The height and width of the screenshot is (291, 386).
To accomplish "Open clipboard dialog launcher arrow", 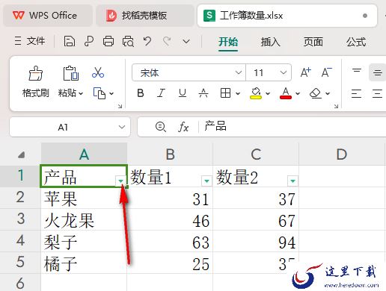I will (120, 107).
